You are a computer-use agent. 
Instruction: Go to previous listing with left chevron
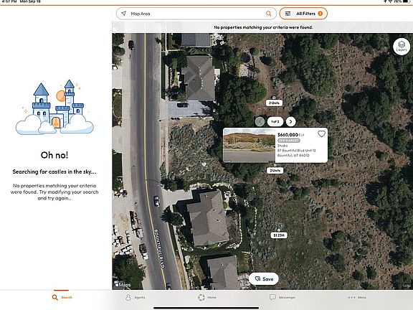click(260, 121)
